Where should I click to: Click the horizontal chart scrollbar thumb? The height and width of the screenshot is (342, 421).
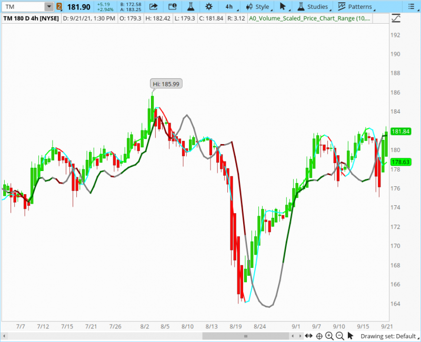(x=224, y=336)
